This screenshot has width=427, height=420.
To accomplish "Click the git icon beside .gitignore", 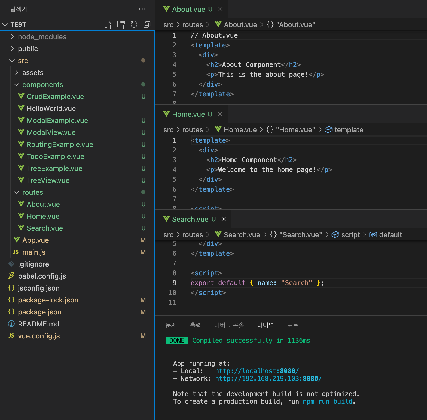I will [x=11, y=264].
